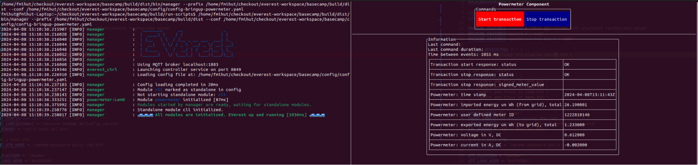Click the 'Using MQTT broker localhost:1883' log line
Image resolution: width=698 pixels, height=165 pixels.
click(177, 65)
